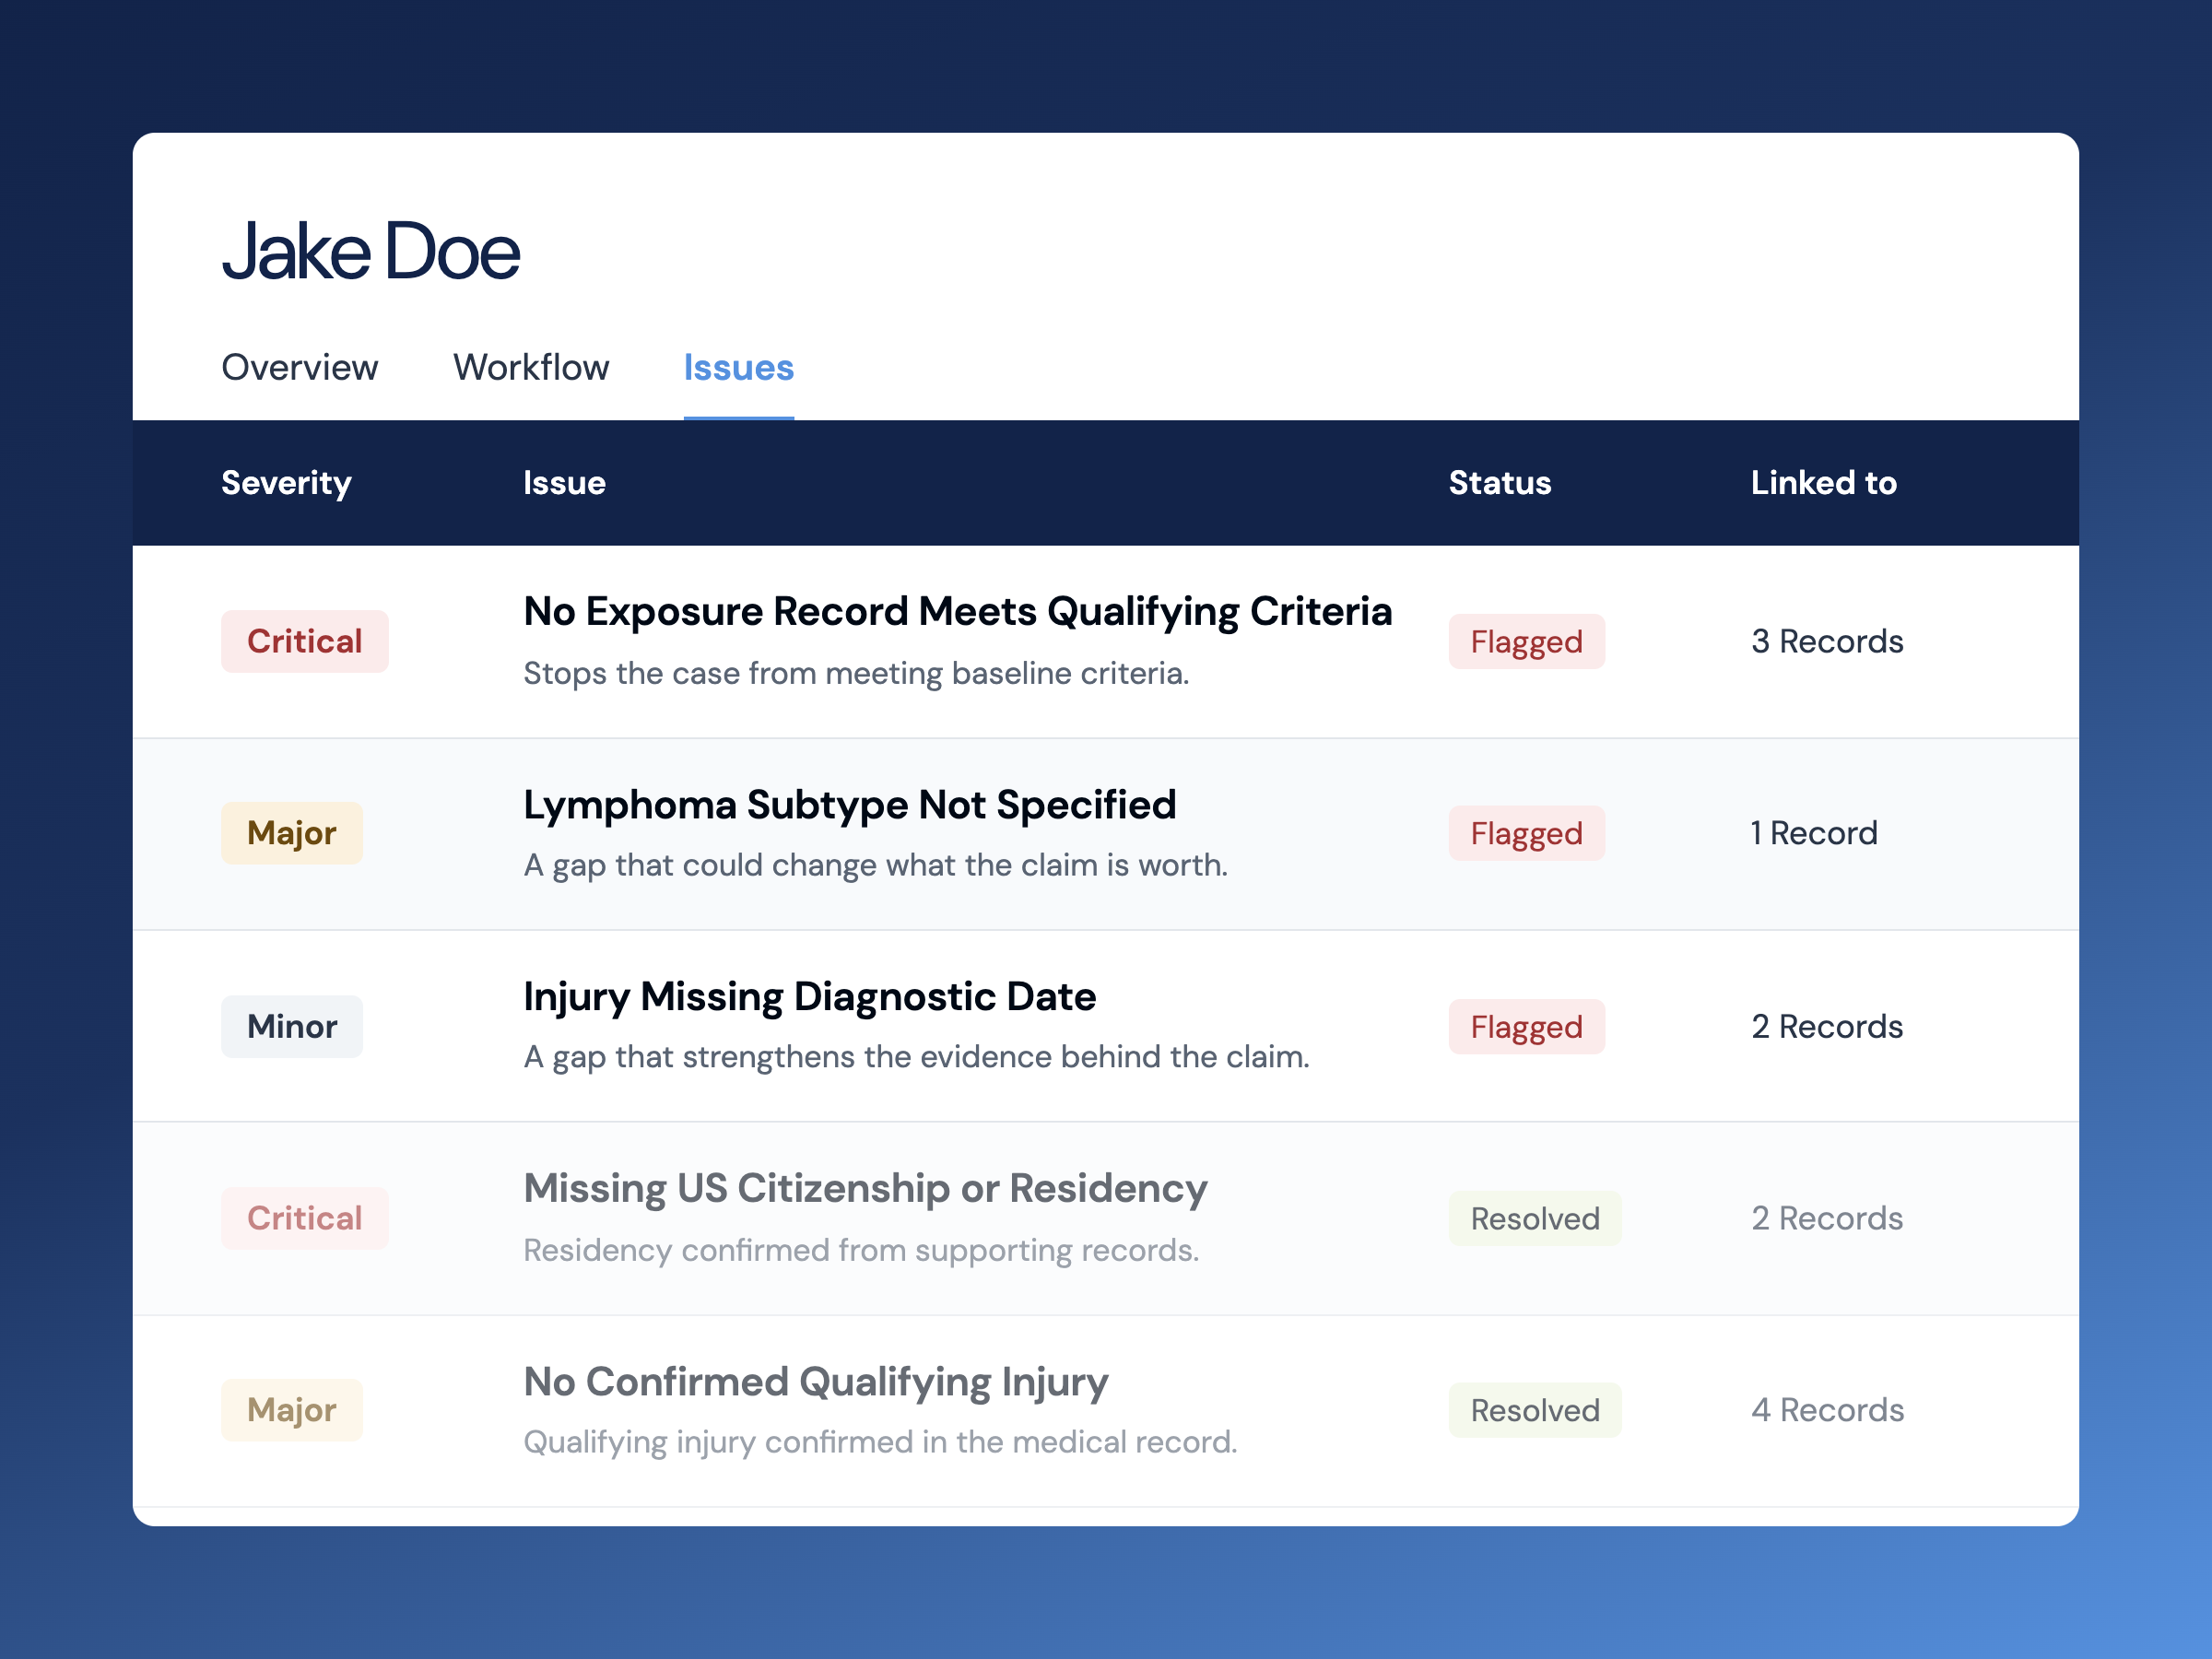2212x1659 pixels.
Task: Click the Minor severity badge
Action: point(291,1026)
